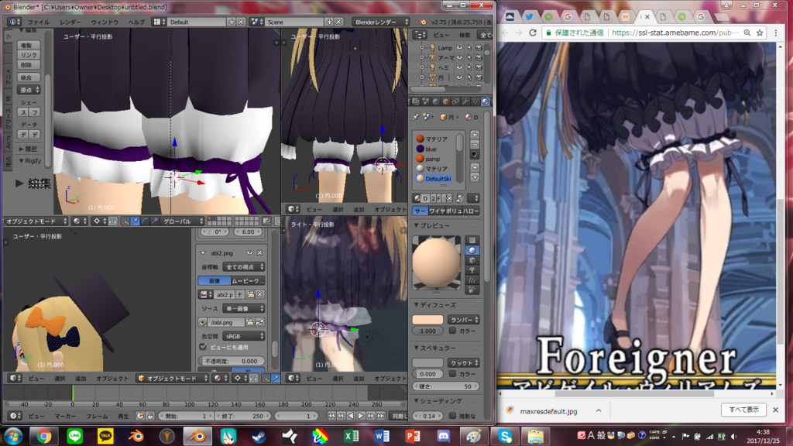Toggle visibility eye for アーマ object in outliner
793x446 pixels.
459,57
